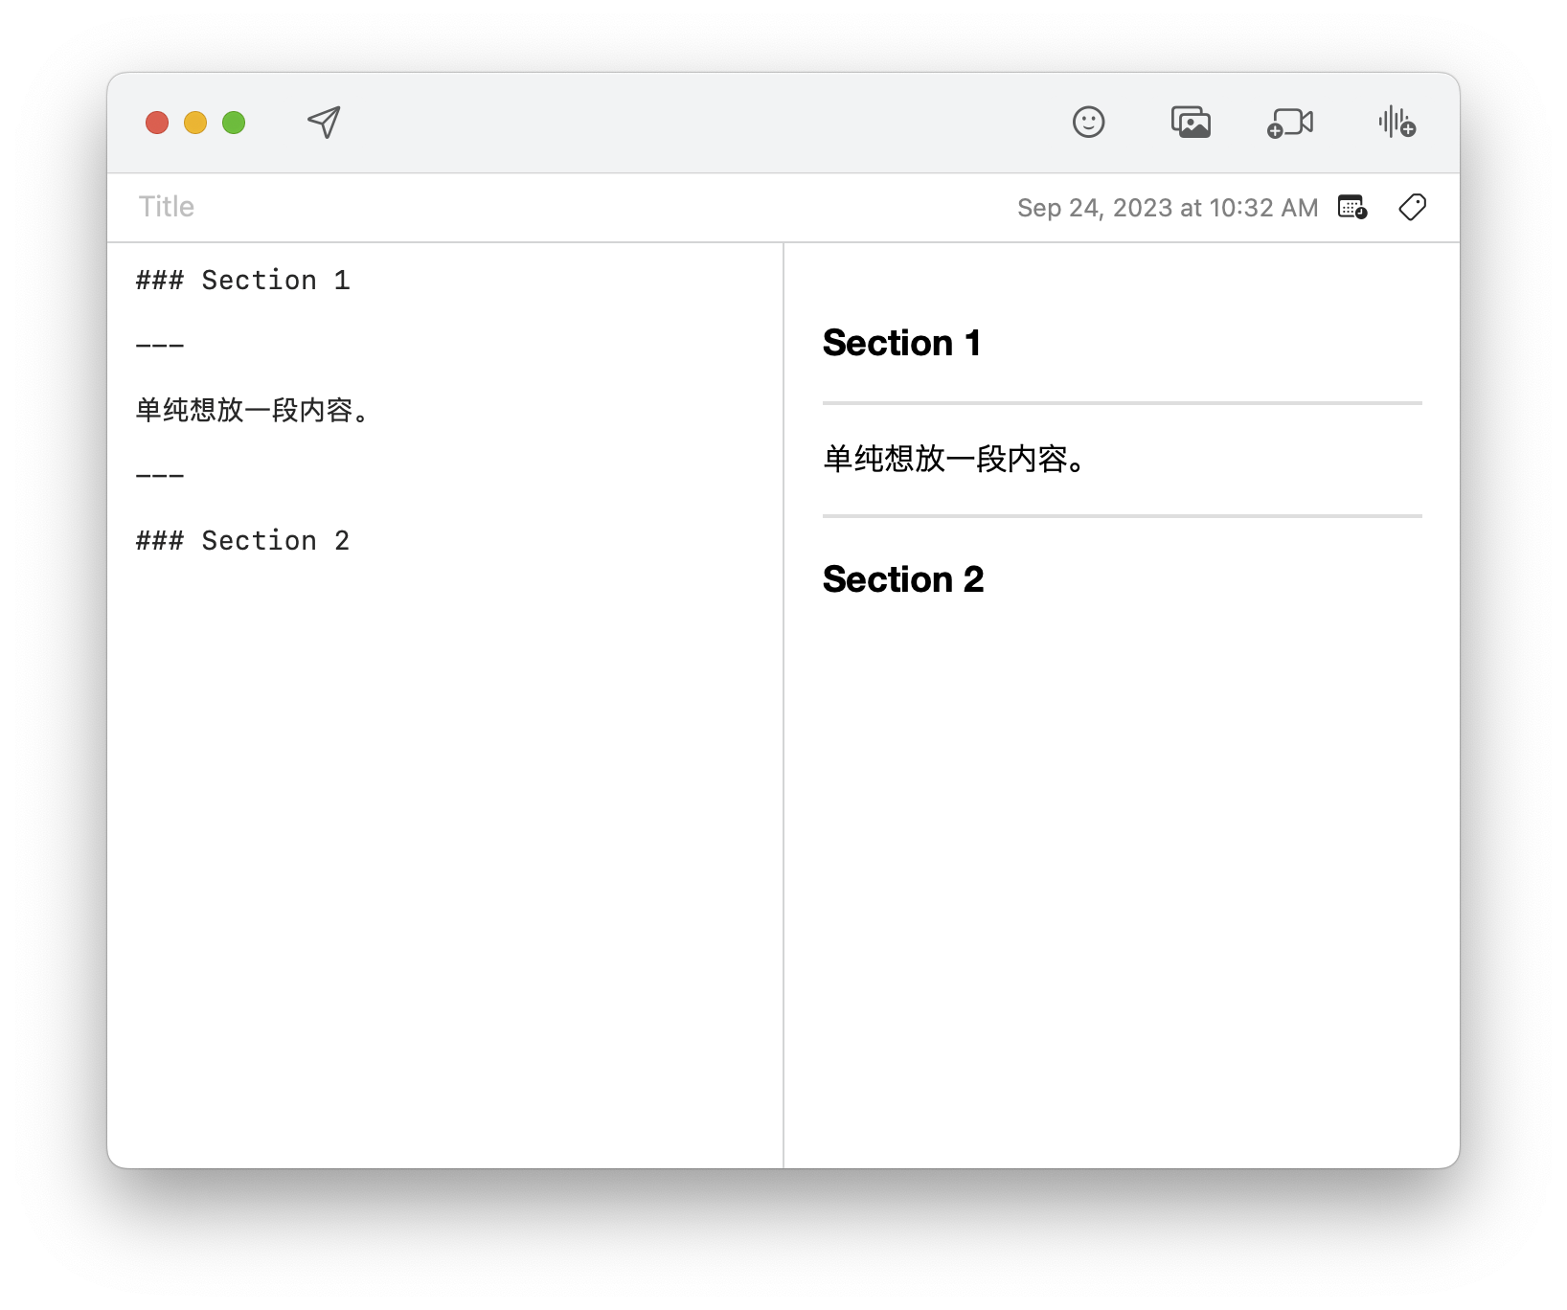The width and height of the screenshot is (1567, 1310).
Task: Minimize the window with yellow button
Action: pos(195,123)
